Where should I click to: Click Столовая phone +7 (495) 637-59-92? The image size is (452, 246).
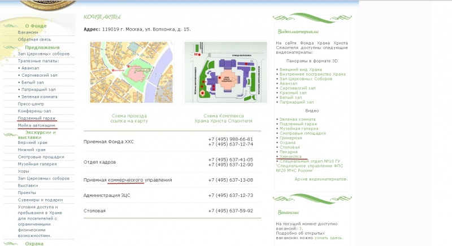pos(231,211)
